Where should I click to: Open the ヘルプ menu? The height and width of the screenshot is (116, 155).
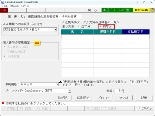coord(25,6)
